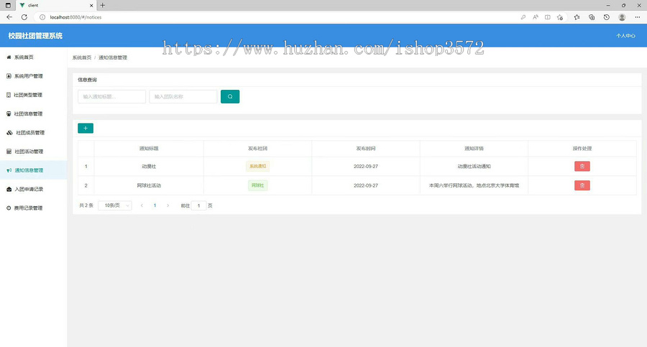Click the password key icon in the address bar
The image size is (647, 347).
click(523, 17)
